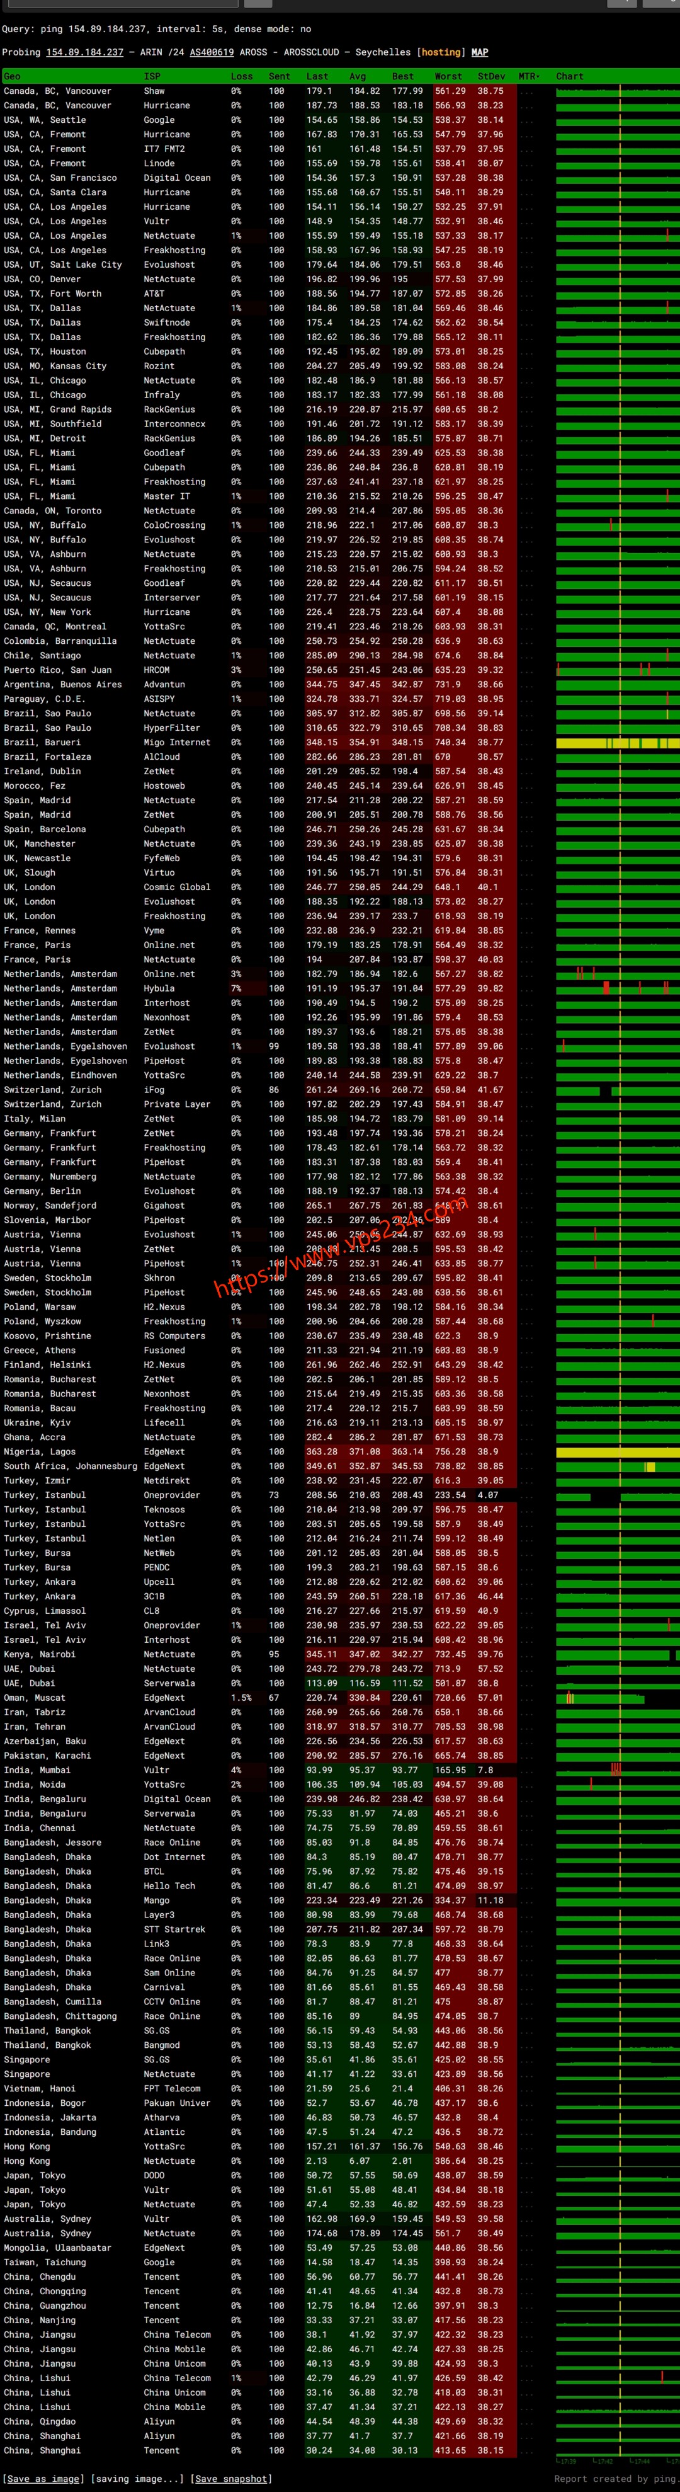Sort table by StDev column header

tap(491, 76)
